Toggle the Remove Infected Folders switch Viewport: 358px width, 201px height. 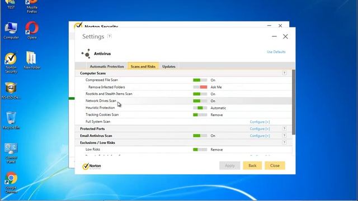[200, 87]
